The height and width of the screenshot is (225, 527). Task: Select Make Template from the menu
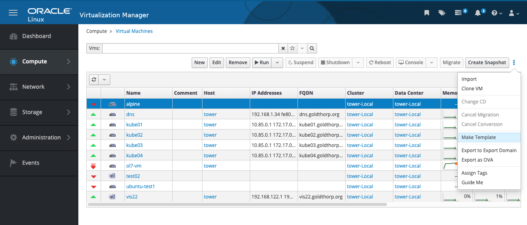(478, 137)
